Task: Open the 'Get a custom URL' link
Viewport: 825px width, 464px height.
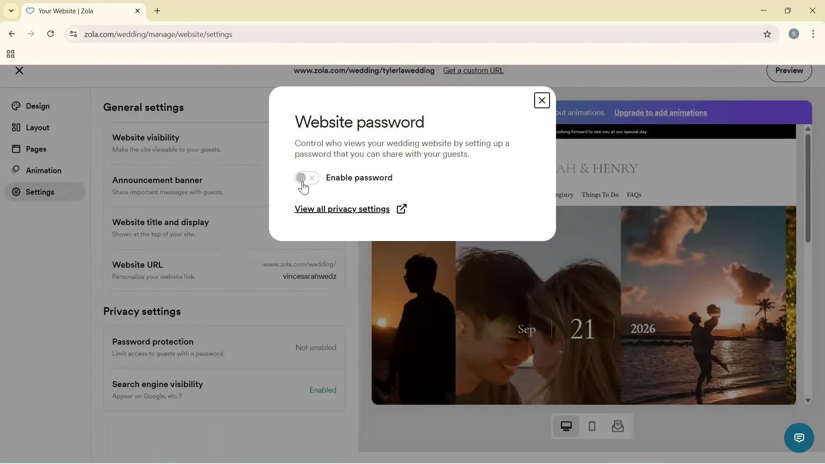Action: pos(474,70)
